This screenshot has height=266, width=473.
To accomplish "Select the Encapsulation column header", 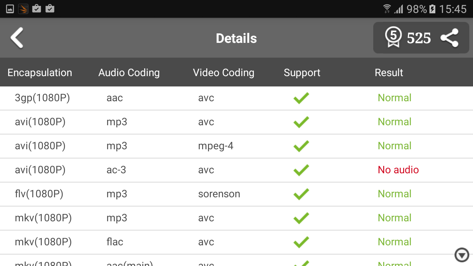I will [x=40, y=73].
